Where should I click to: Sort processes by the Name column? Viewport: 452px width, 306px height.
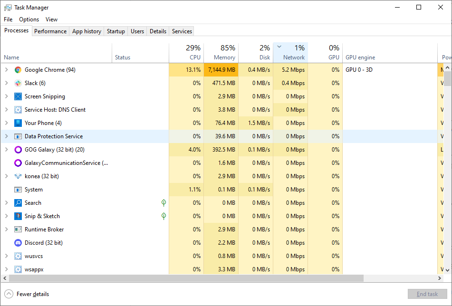57,53
